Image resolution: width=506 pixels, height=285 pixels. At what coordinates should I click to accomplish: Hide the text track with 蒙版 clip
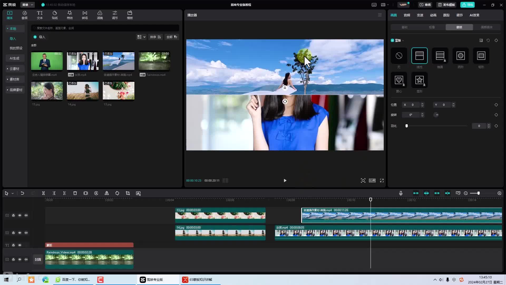(x=20, y=245)
